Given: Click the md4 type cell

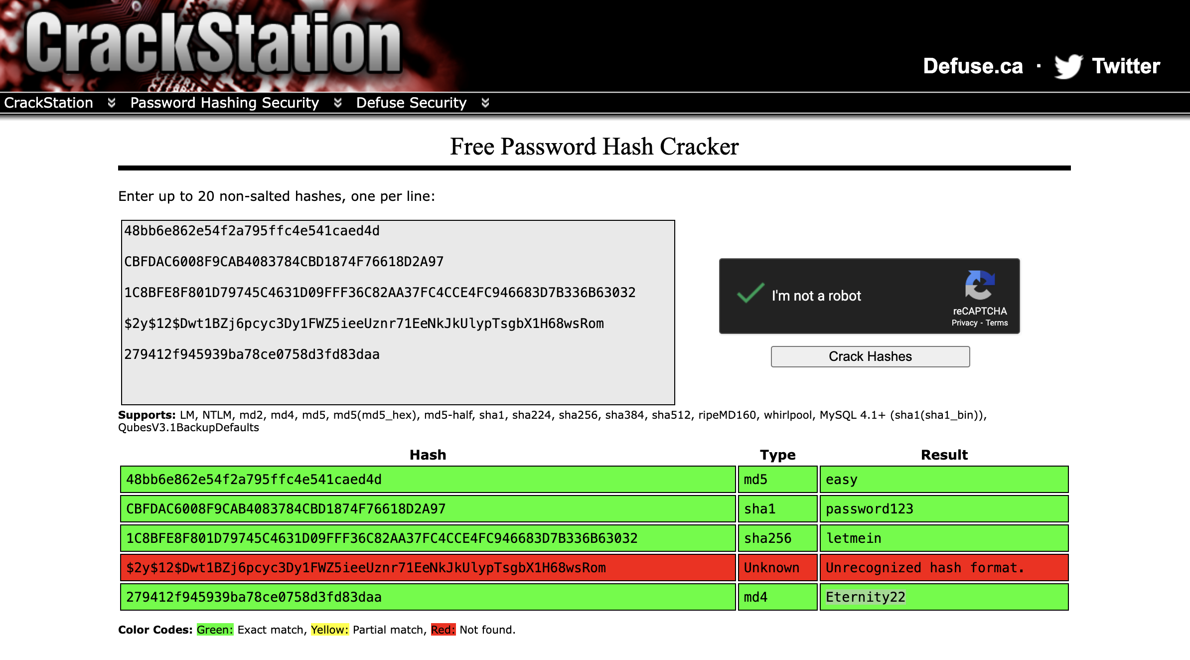Looking at the screenshot, I should (778, 597).
